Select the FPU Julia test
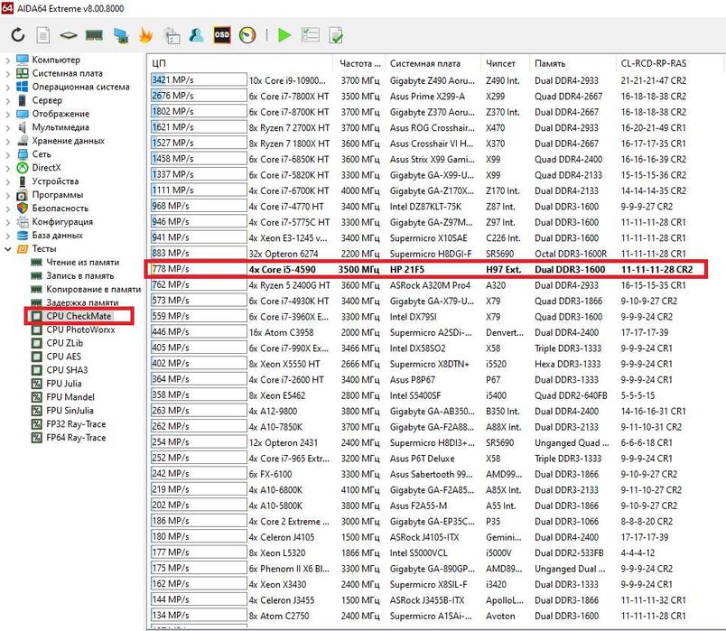This screenshot has width=726, height=631. pyautogui.click(x=64, y=384)
